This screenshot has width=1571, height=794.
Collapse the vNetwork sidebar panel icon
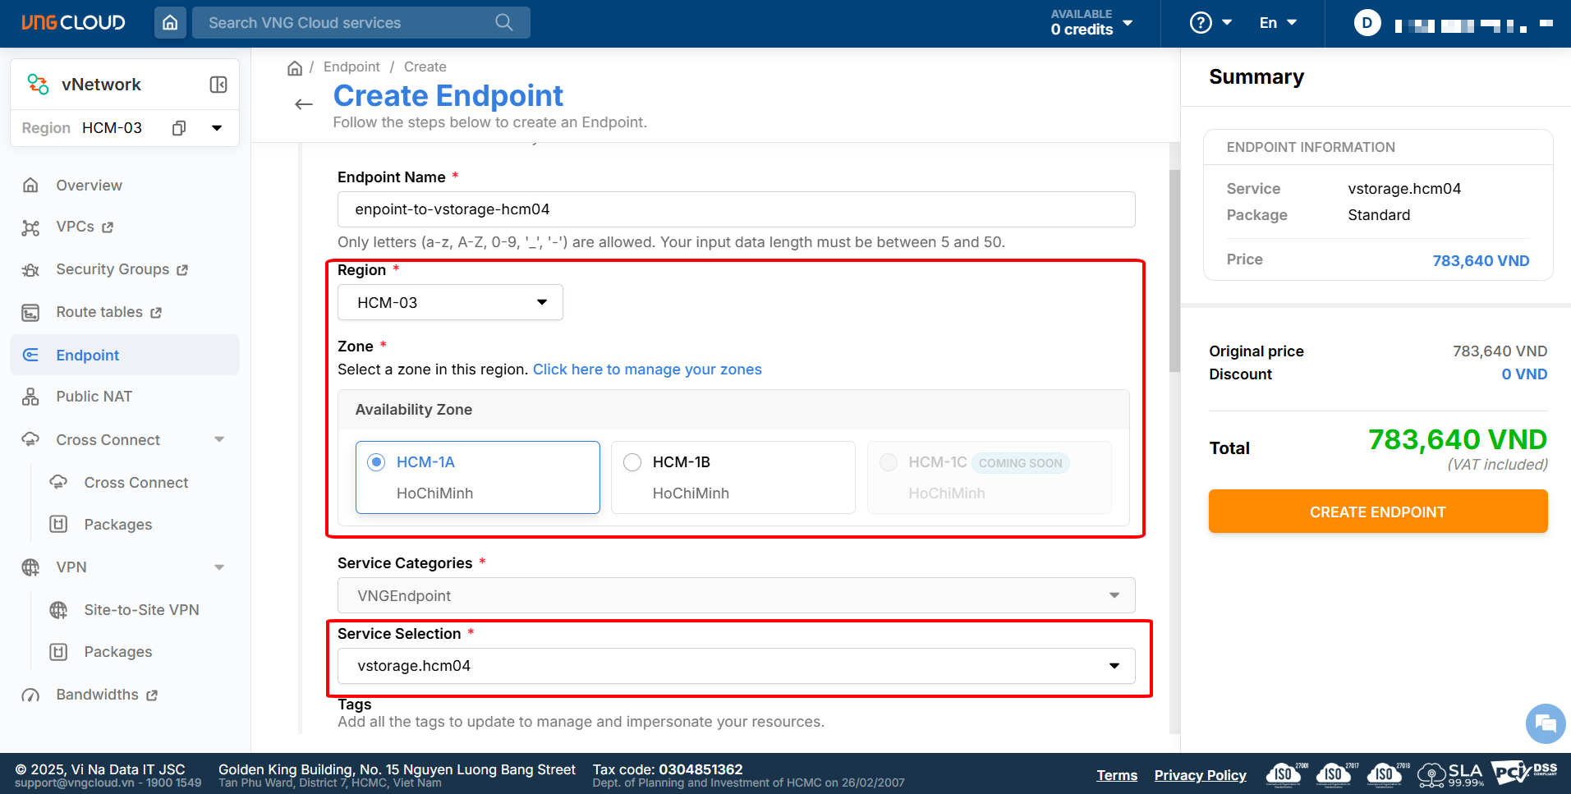click(218, 85)
